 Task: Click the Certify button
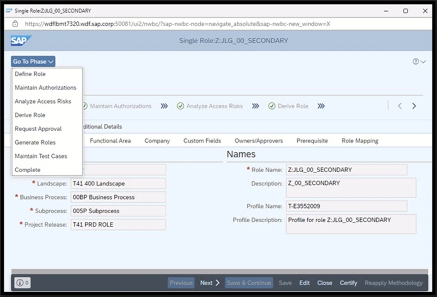coord(348,283)
